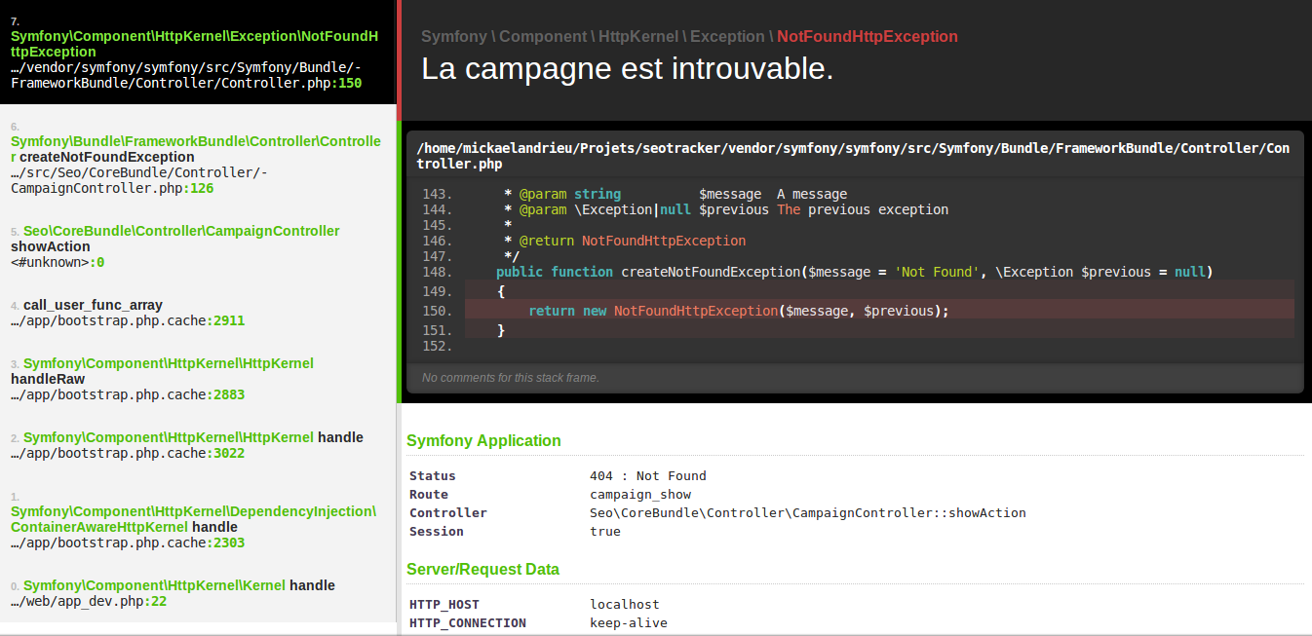
Task: Select stack frame 2 HttpKernel handle
Action: point(198,445)
